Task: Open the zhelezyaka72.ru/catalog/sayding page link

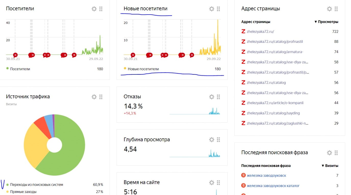Action: (273, 113)
